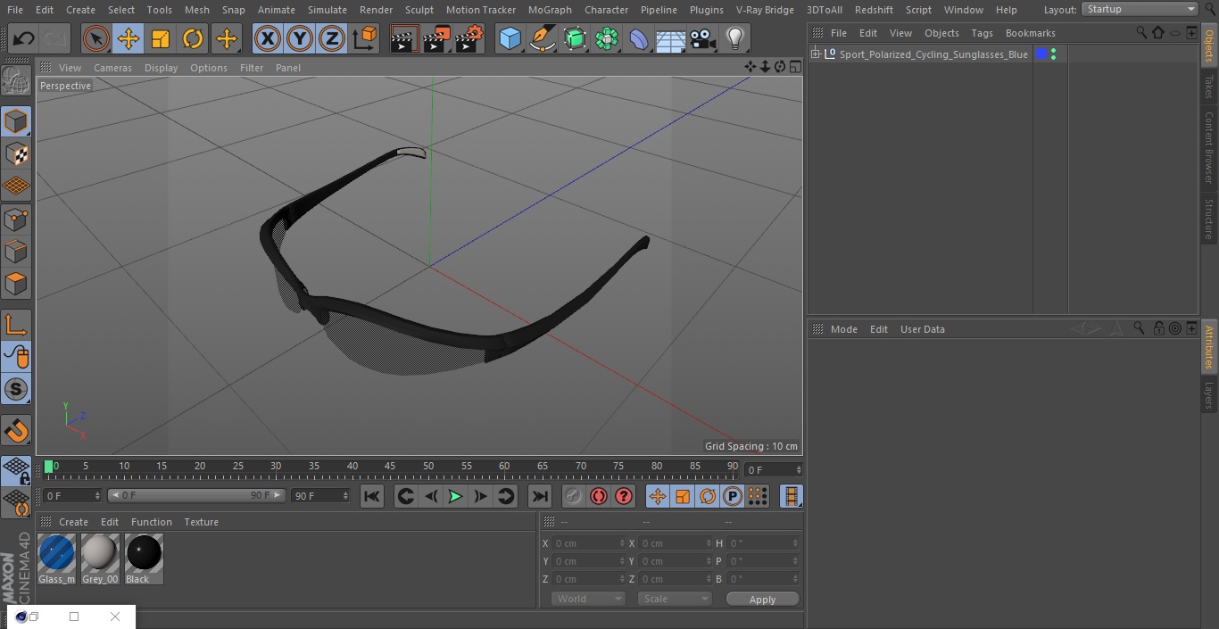Open the Scale mode dropdown
Image resolution: width=1219 pixels, height=629 pixels.
pyautogui.click(x=675, y=599)
